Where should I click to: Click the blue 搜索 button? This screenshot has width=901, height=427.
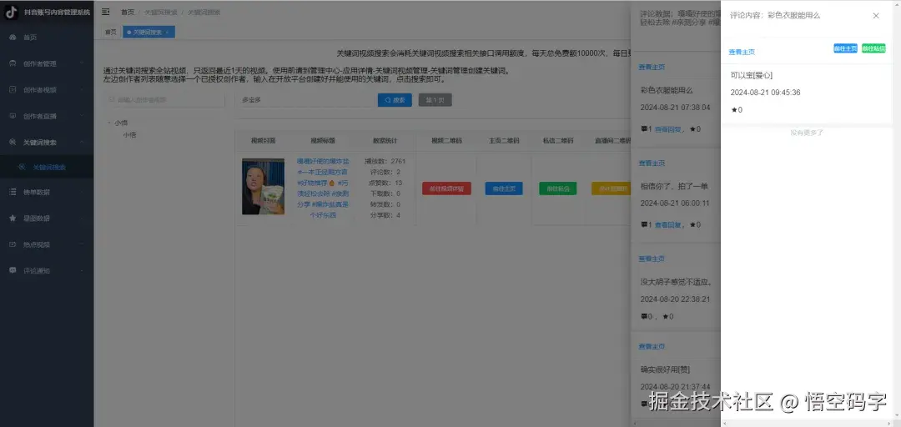[x=395, y=100]
